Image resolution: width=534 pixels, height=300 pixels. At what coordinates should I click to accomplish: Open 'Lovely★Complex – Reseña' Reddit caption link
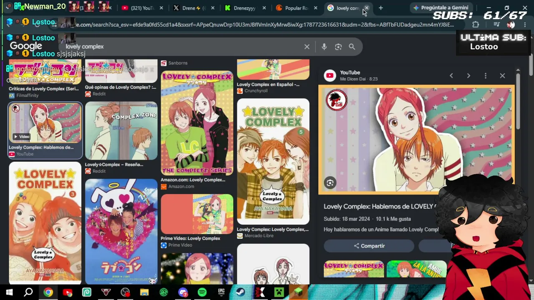point(114,165)
